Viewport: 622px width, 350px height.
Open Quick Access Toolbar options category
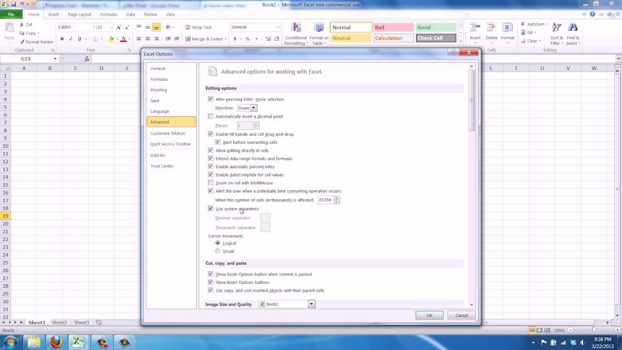(x=171, y=144)
